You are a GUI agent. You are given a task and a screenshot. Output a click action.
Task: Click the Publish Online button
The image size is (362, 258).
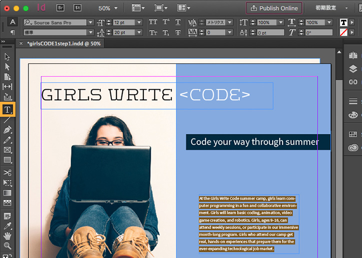pos(274,8)
